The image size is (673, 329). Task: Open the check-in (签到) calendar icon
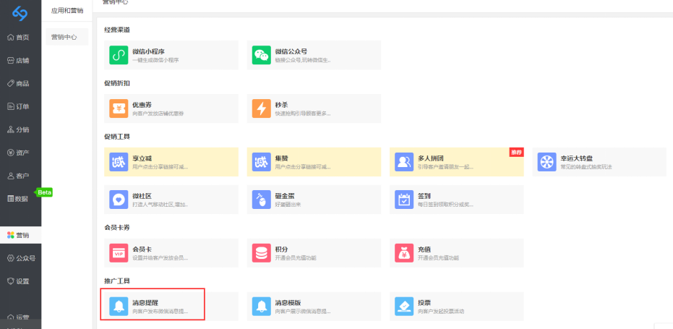pyautogui.click(x=404, y=200)
